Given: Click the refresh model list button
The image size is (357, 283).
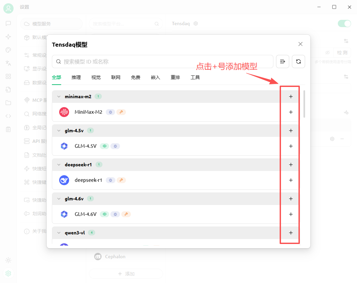Looking at the screenshot, I should click(x=298, y=61).
